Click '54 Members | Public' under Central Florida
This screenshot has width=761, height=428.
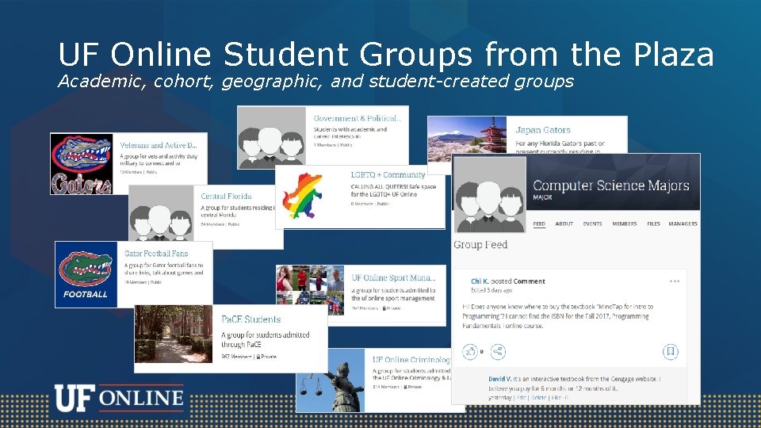[220, 224]
